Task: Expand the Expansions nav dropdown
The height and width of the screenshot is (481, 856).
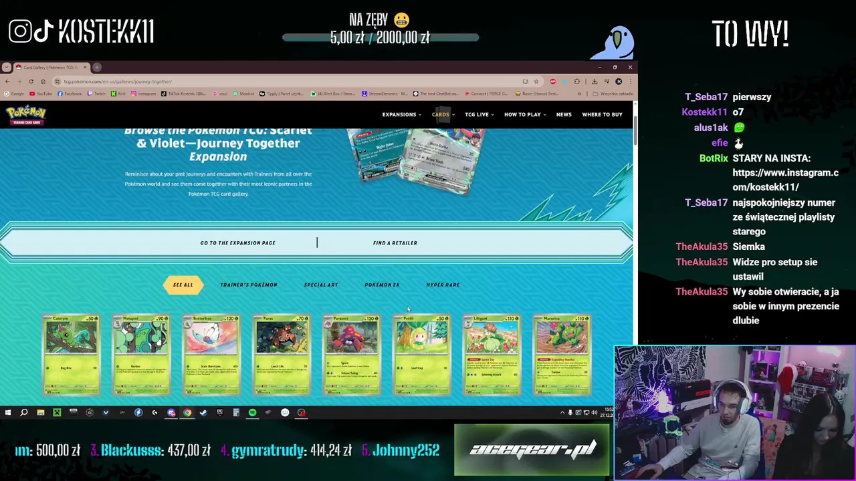Action: (401, 114)
